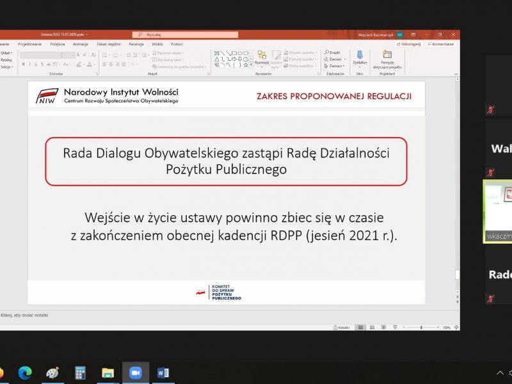Select the oval shape in gallery
Viewport: 512px width, 384px height.
240,53
